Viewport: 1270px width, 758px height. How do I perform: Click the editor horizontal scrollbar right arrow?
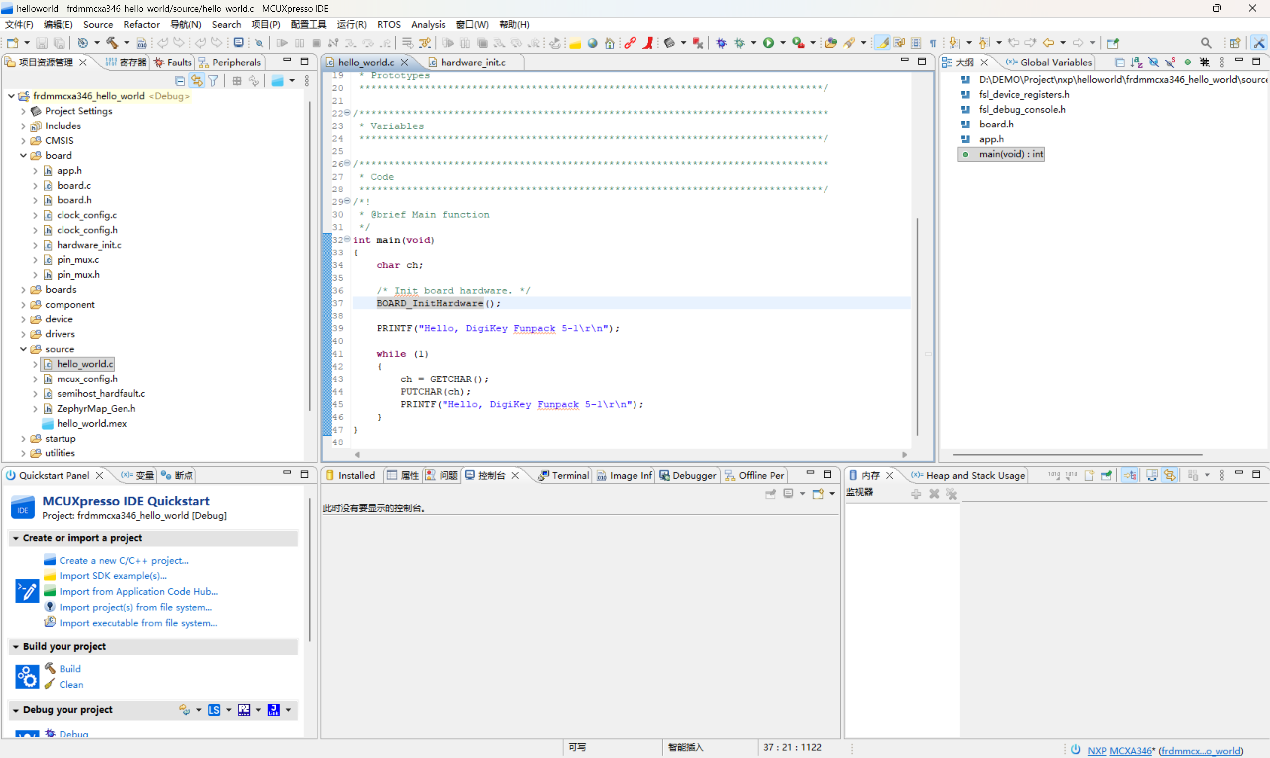[904, 454]
